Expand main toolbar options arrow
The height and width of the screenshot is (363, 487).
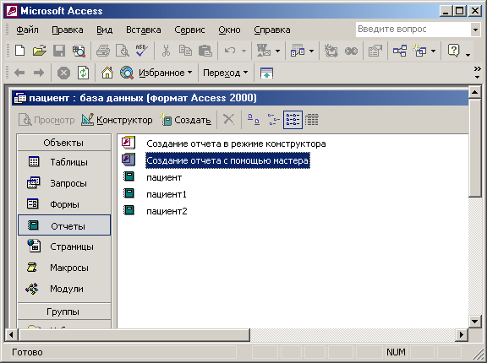468,55
